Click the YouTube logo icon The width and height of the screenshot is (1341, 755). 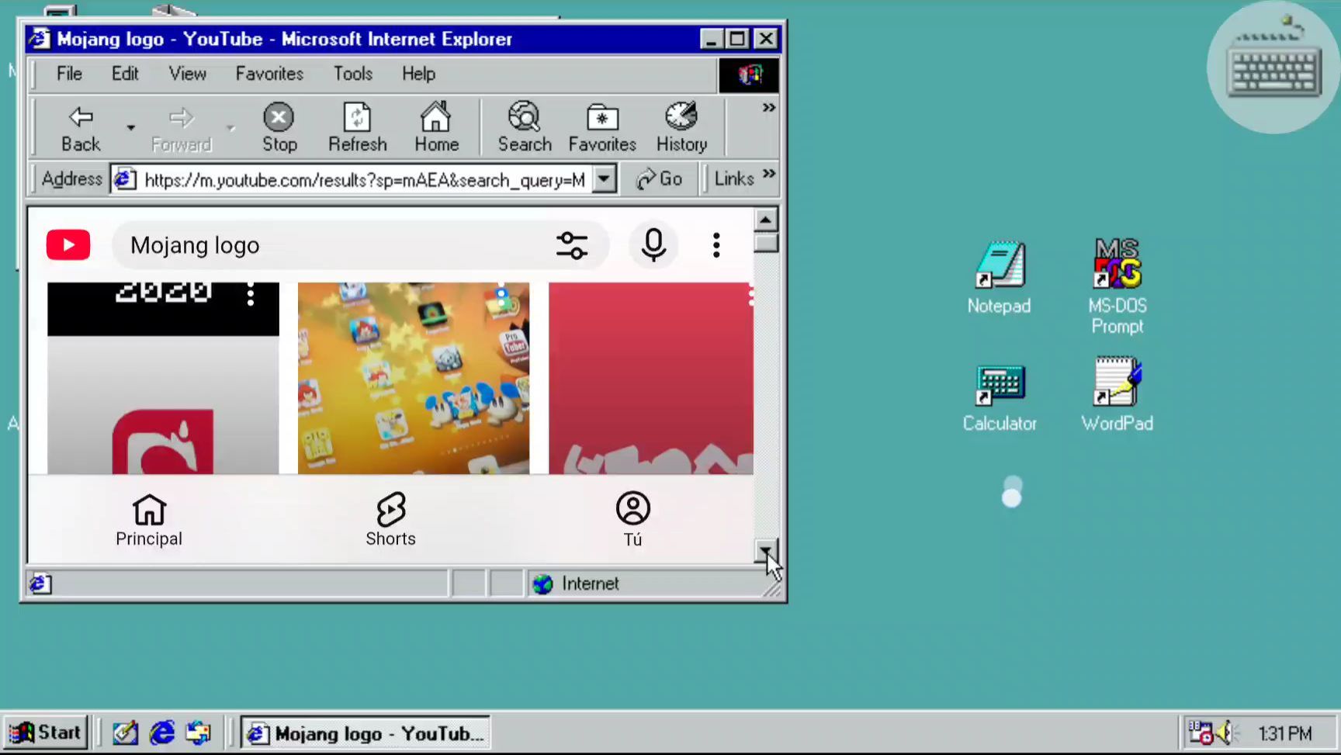68,245
